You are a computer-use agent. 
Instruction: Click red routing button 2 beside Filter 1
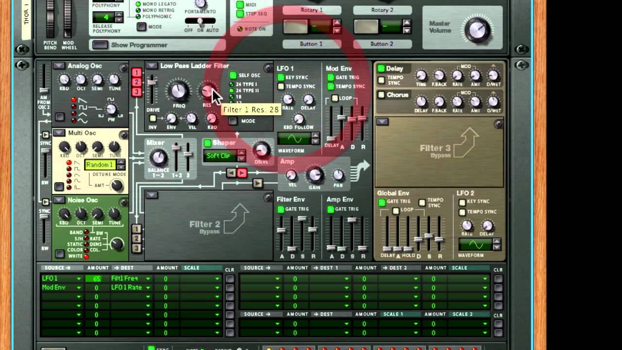point(137,82)
